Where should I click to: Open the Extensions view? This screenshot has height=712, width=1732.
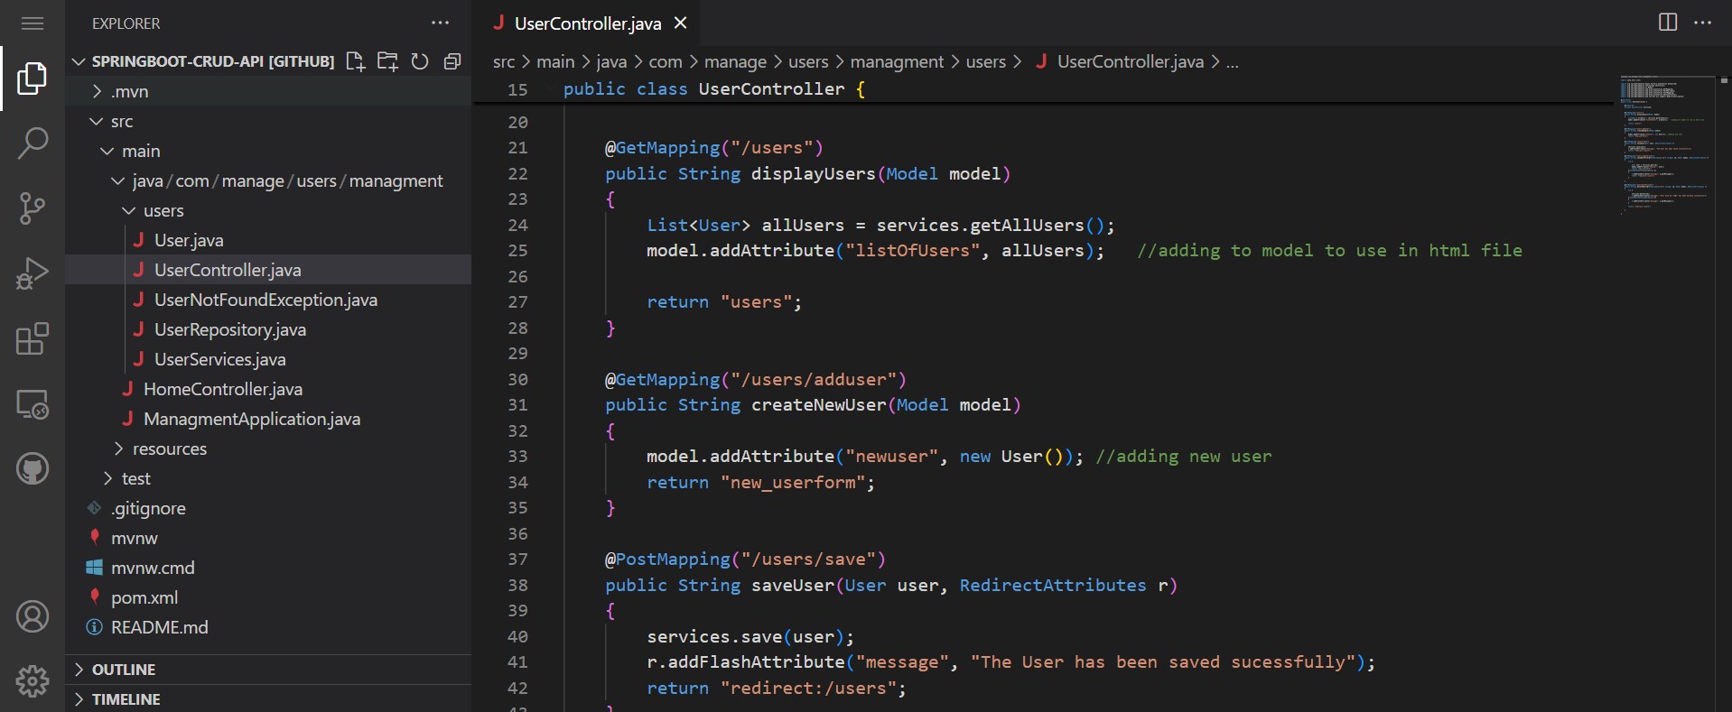tap(33, 338)
